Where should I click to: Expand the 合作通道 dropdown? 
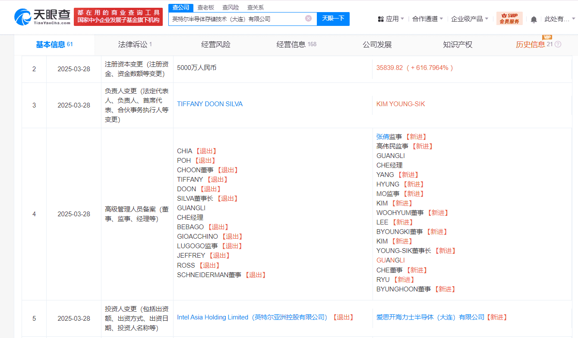[x=427, y=19]
